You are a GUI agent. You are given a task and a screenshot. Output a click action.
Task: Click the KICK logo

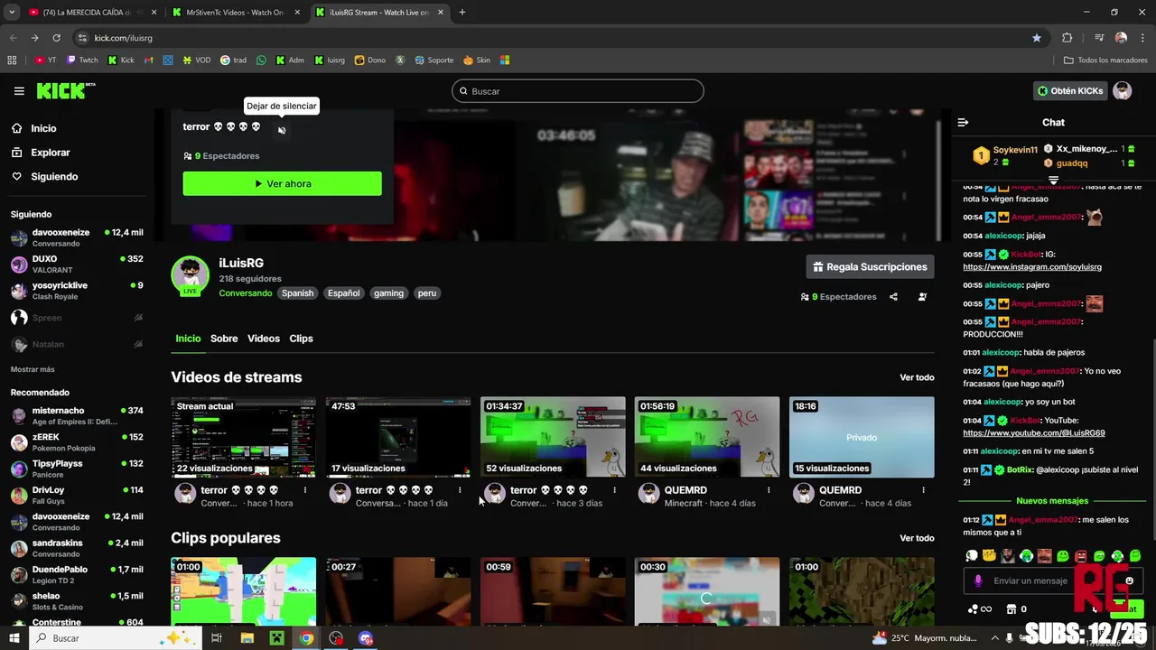pos(66,90)
